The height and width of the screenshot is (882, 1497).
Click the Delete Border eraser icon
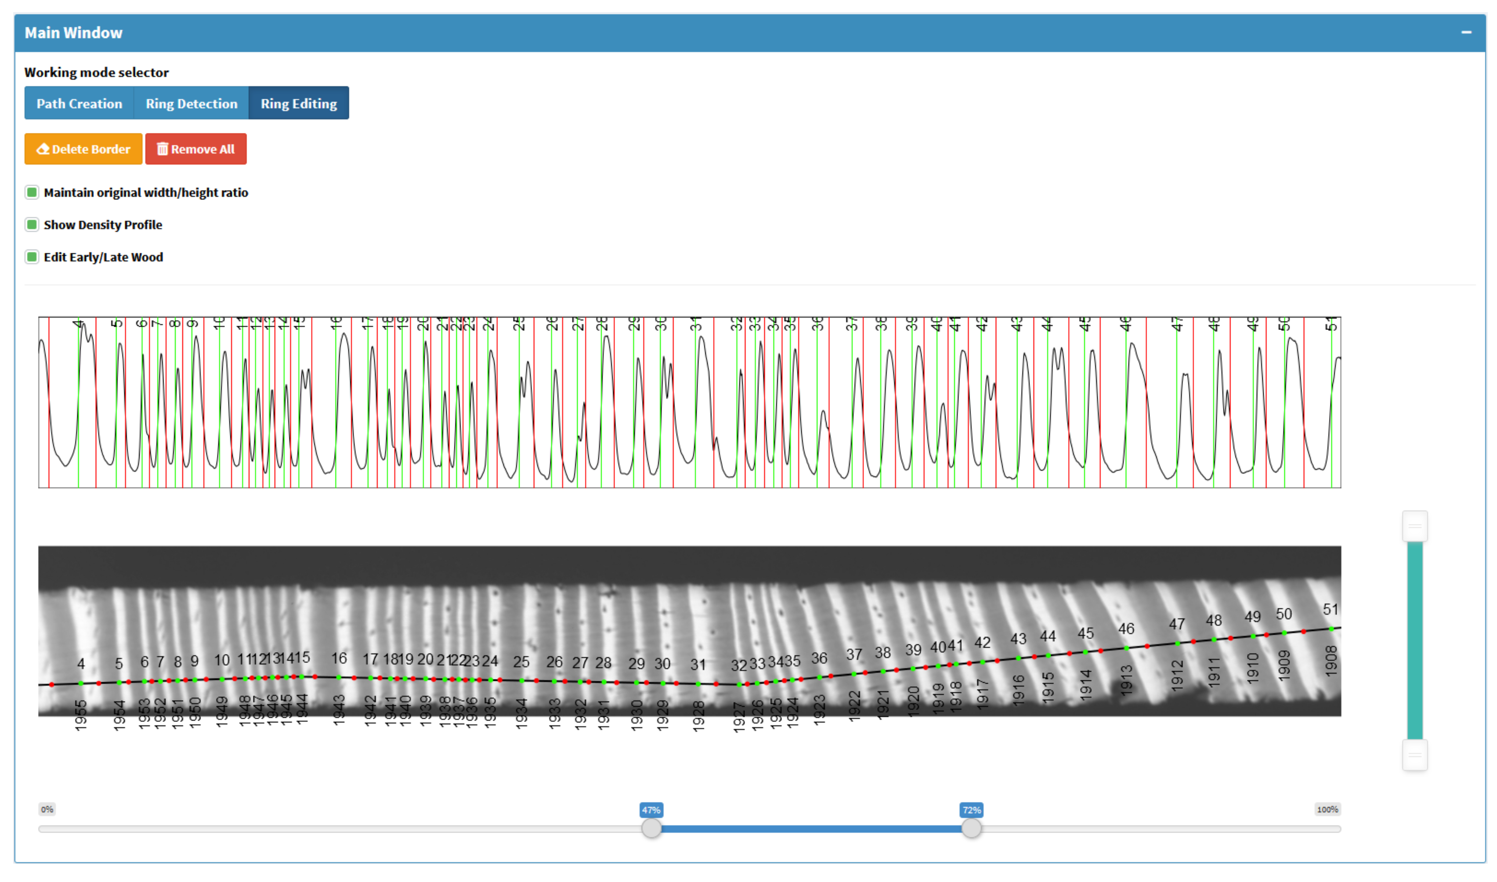point(43,149)
